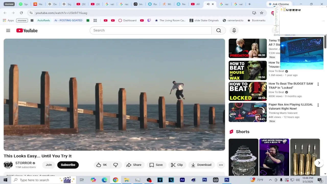Open 'Paper Rex Are Playing ILLEGAL Valorant' title

(x=291, y=107)
